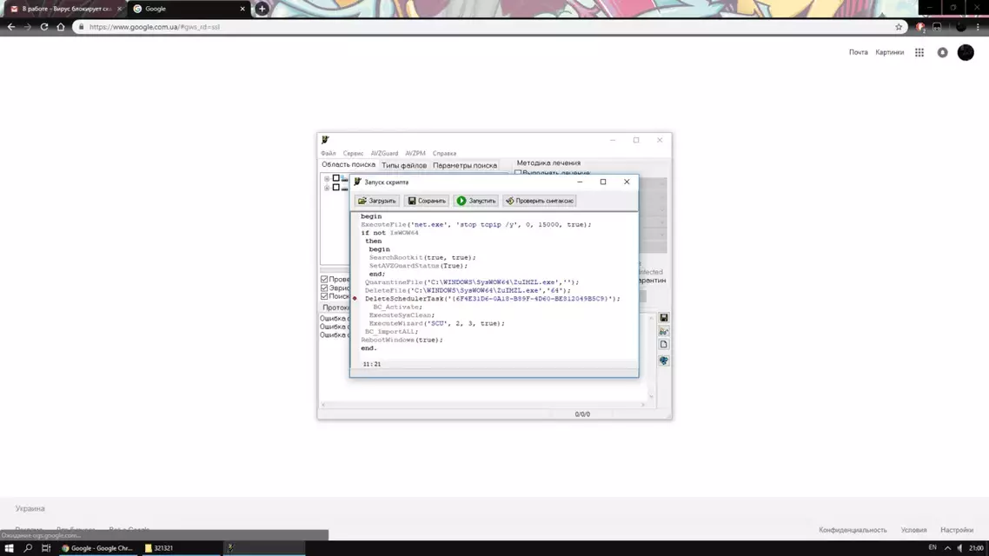Open the 321321 folder taskbar button

(181, 548)
